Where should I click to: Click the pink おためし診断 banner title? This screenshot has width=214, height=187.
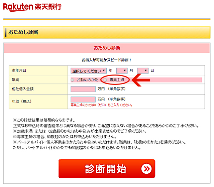(x=107, y=48)
